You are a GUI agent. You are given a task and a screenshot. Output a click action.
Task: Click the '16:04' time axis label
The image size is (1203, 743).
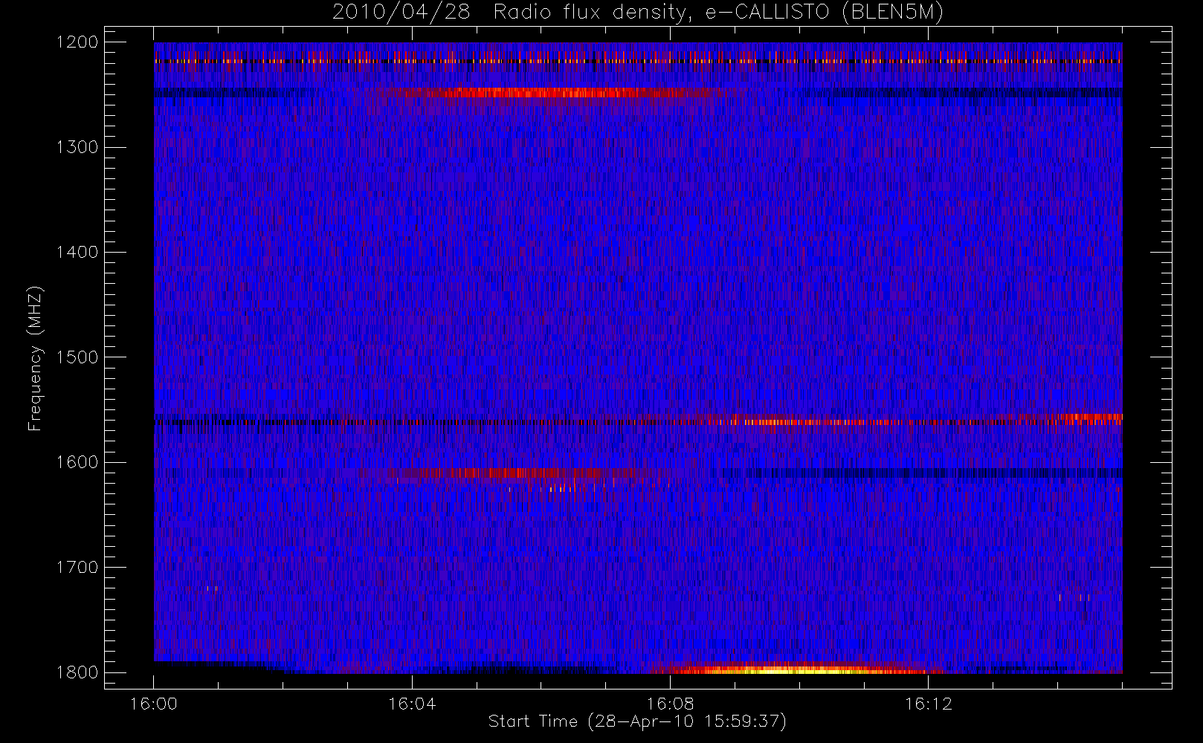click(x=412, y=704)
